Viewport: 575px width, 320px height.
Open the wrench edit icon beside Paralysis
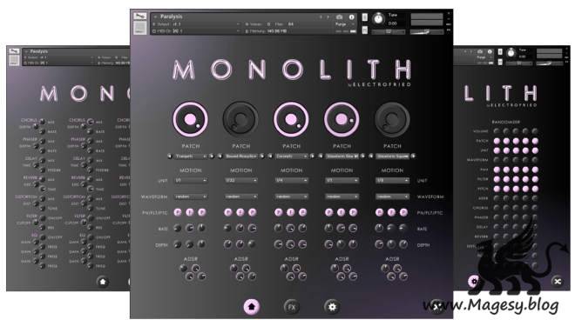[x=139, y=17]
